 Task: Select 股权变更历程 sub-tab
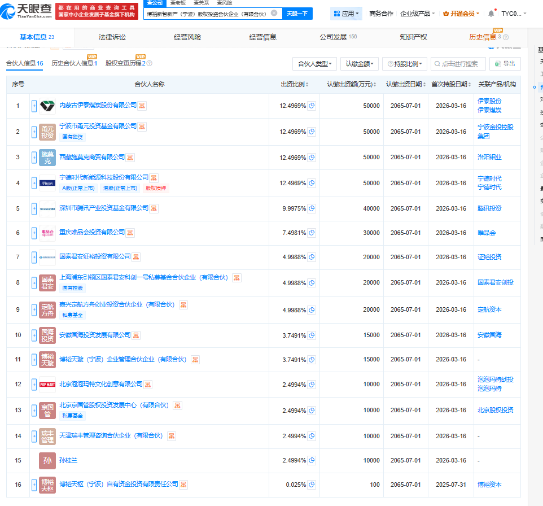click(125, 63)
